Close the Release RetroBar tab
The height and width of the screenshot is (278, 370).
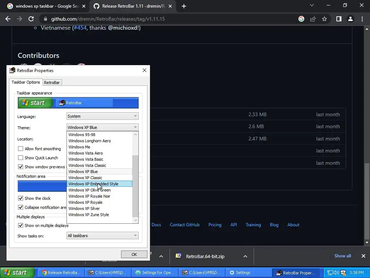pos(170,6)
